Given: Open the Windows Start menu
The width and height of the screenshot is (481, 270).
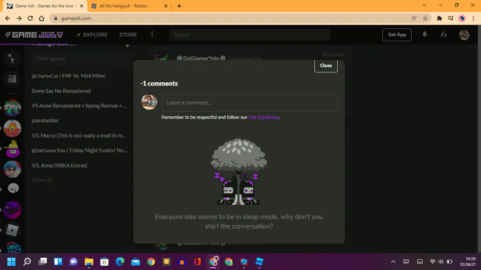Looking at the screenshot, I should click(11, 262).
